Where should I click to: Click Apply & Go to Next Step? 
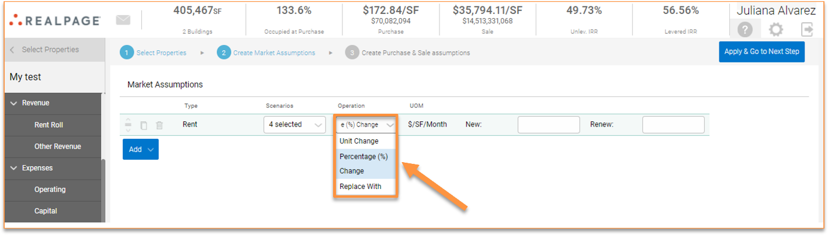tap(761, 51)
